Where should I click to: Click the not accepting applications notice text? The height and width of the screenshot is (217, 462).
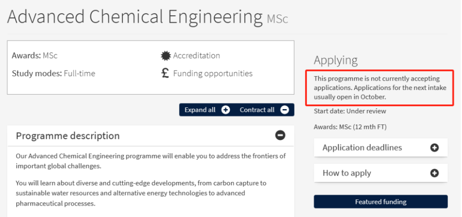380,88
